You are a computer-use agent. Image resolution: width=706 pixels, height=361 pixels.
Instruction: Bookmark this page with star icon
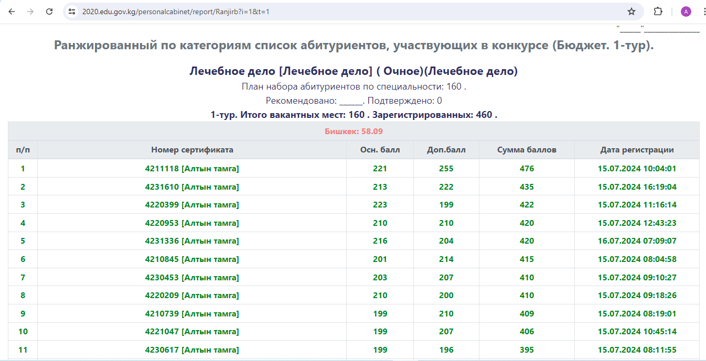click(x=632, y=12)
